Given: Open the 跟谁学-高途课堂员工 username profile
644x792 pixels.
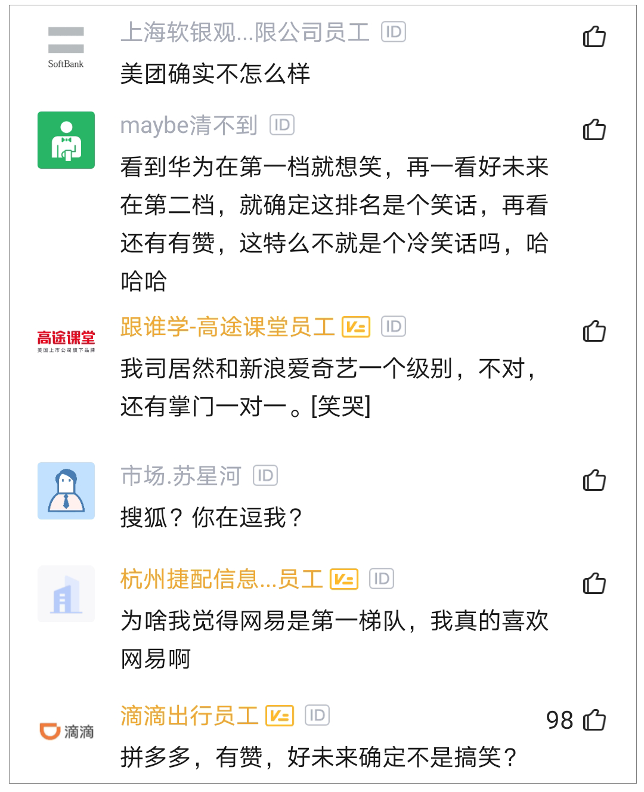Looking at the screenshot, I should 227,327.
